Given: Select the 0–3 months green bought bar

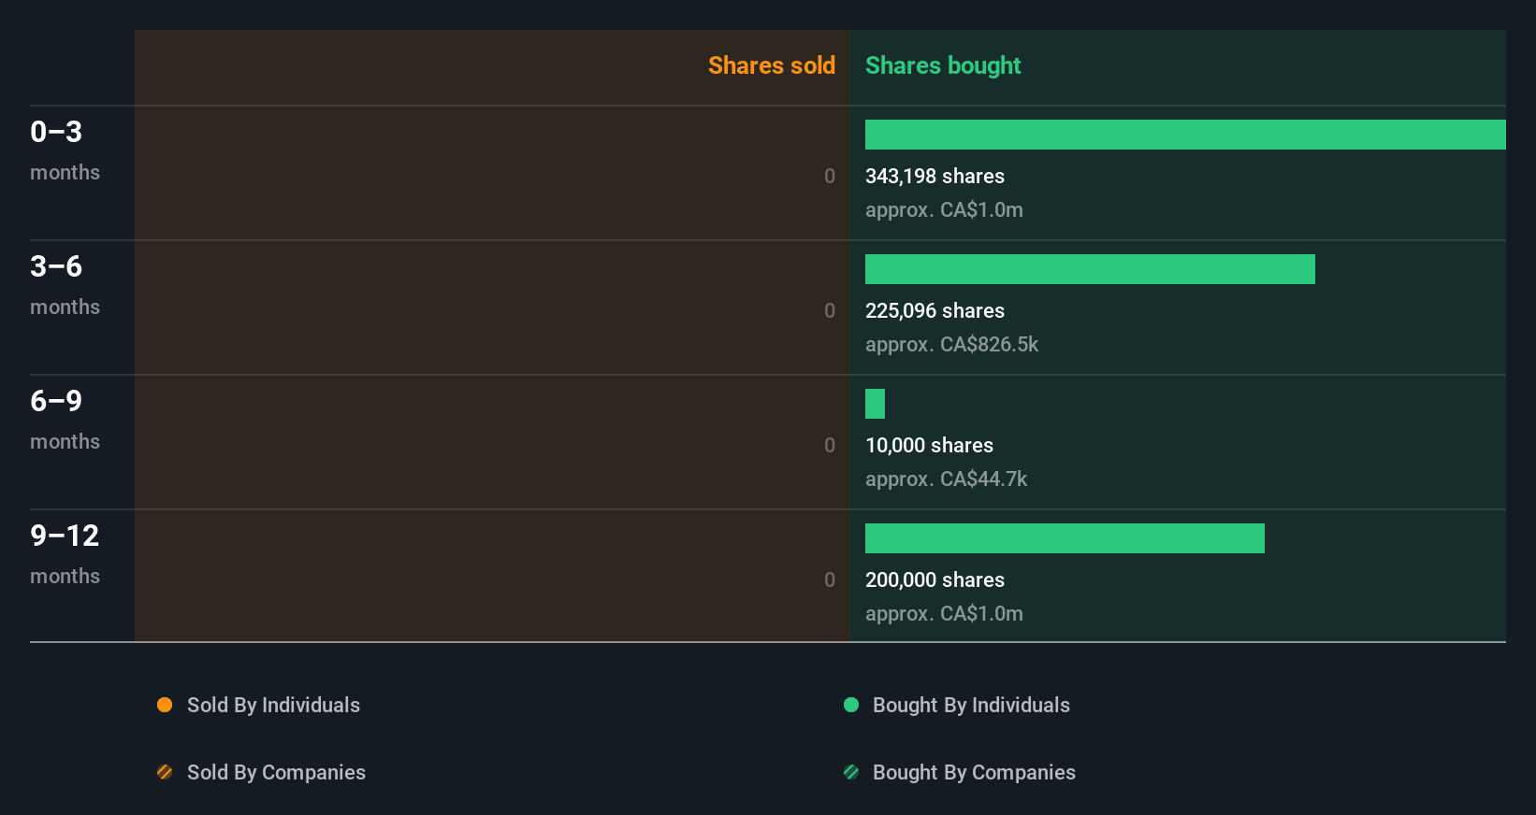Looking at the screenshot, I should [1185, 135].
